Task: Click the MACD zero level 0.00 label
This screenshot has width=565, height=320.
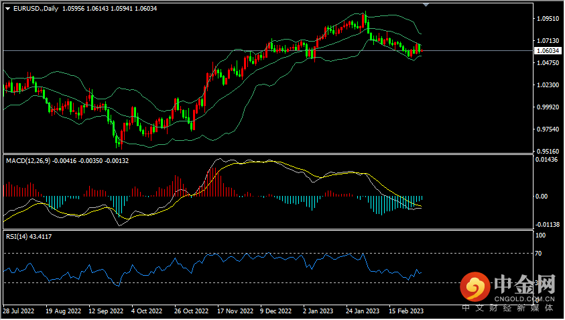Action: tap(542, 197)
